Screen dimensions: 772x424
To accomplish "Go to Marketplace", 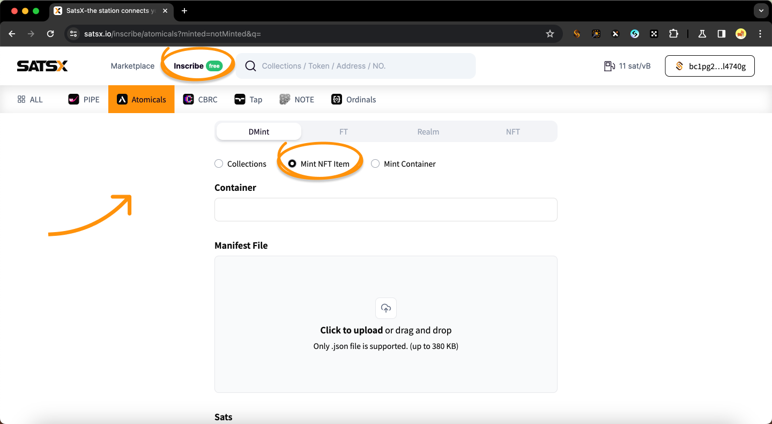I will pos(132,66).
